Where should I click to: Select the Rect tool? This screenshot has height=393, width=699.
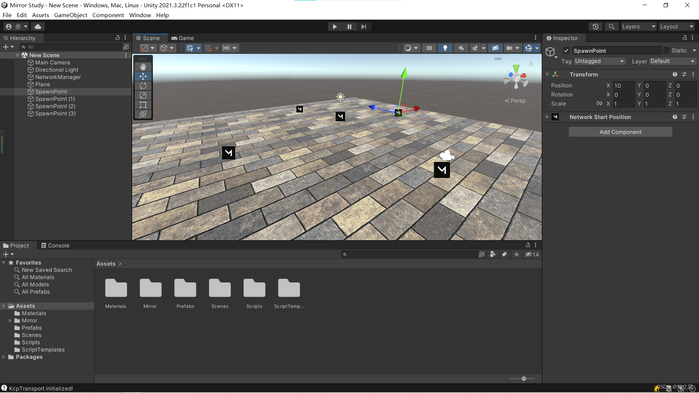pos(143,105)
